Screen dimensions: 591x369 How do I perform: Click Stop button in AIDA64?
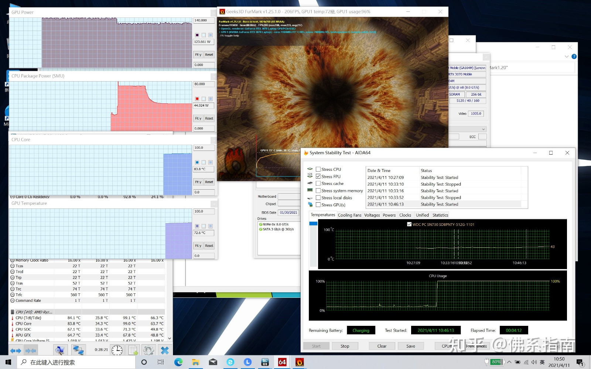[345, 346]
